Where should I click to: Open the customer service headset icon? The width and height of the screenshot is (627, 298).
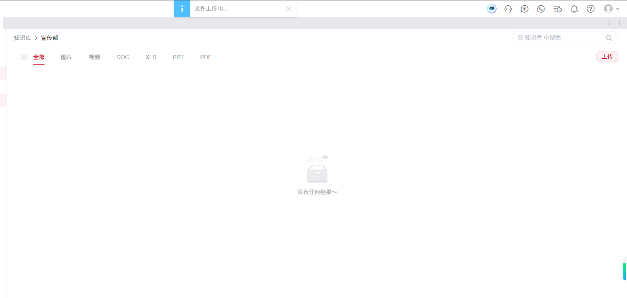pyautogui.click(x=508, y=8)
